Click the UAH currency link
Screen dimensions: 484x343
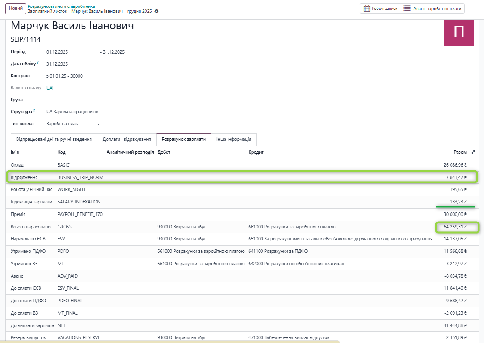pos(51,88)
